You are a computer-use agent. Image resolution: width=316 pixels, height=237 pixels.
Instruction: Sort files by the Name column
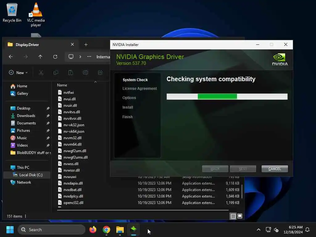pyautogui.click(x=62, y=85)
